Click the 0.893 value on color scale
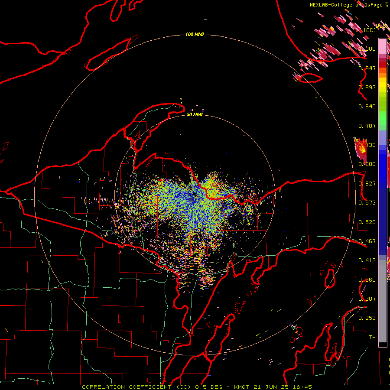 point(367,87)
